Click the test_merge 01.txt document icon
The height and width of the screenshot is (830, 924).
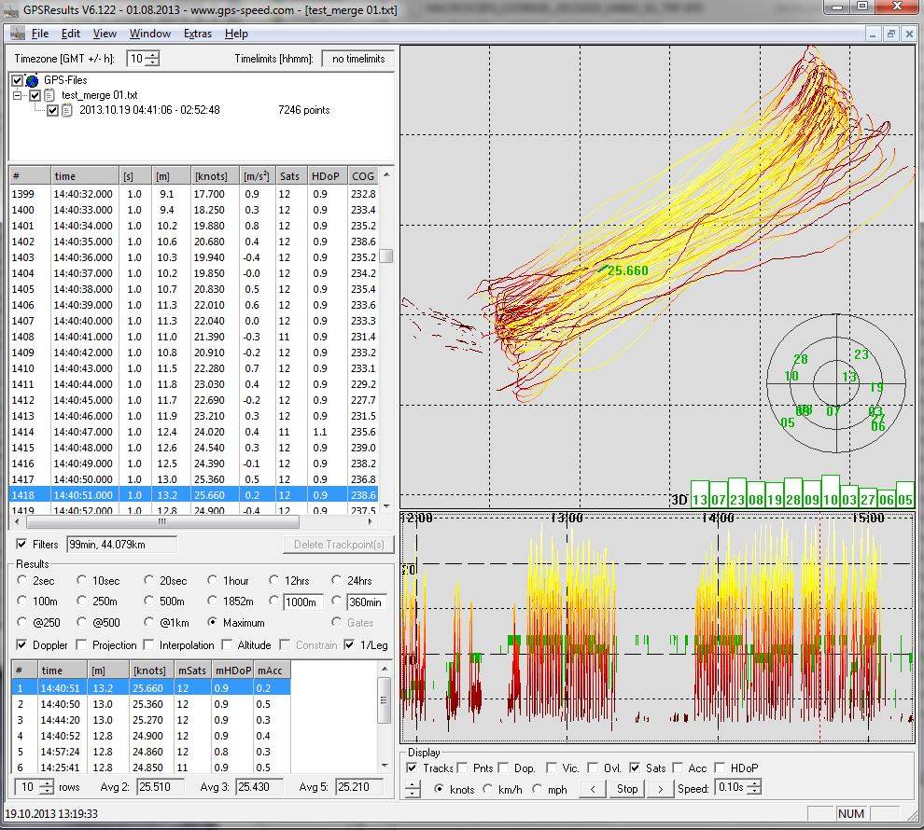49,95
